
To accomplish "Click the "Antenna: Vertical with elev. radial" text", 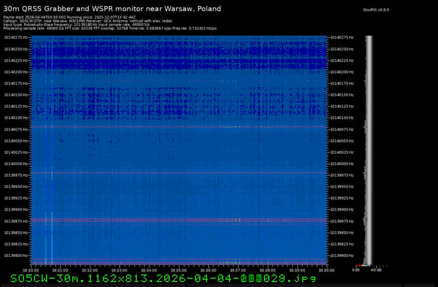I will pyautogui.click(x=142, y=21).
